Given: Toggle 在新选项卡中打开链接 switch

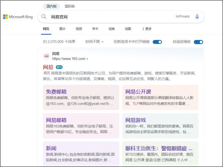Looking at the screenshot, I should click(x=157, y=42).
